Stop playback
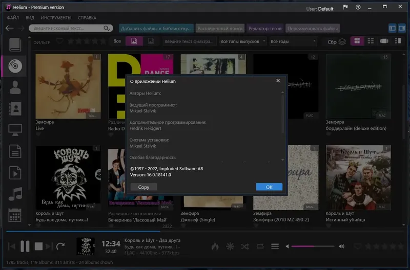410x270 pixels. point(38,246)
